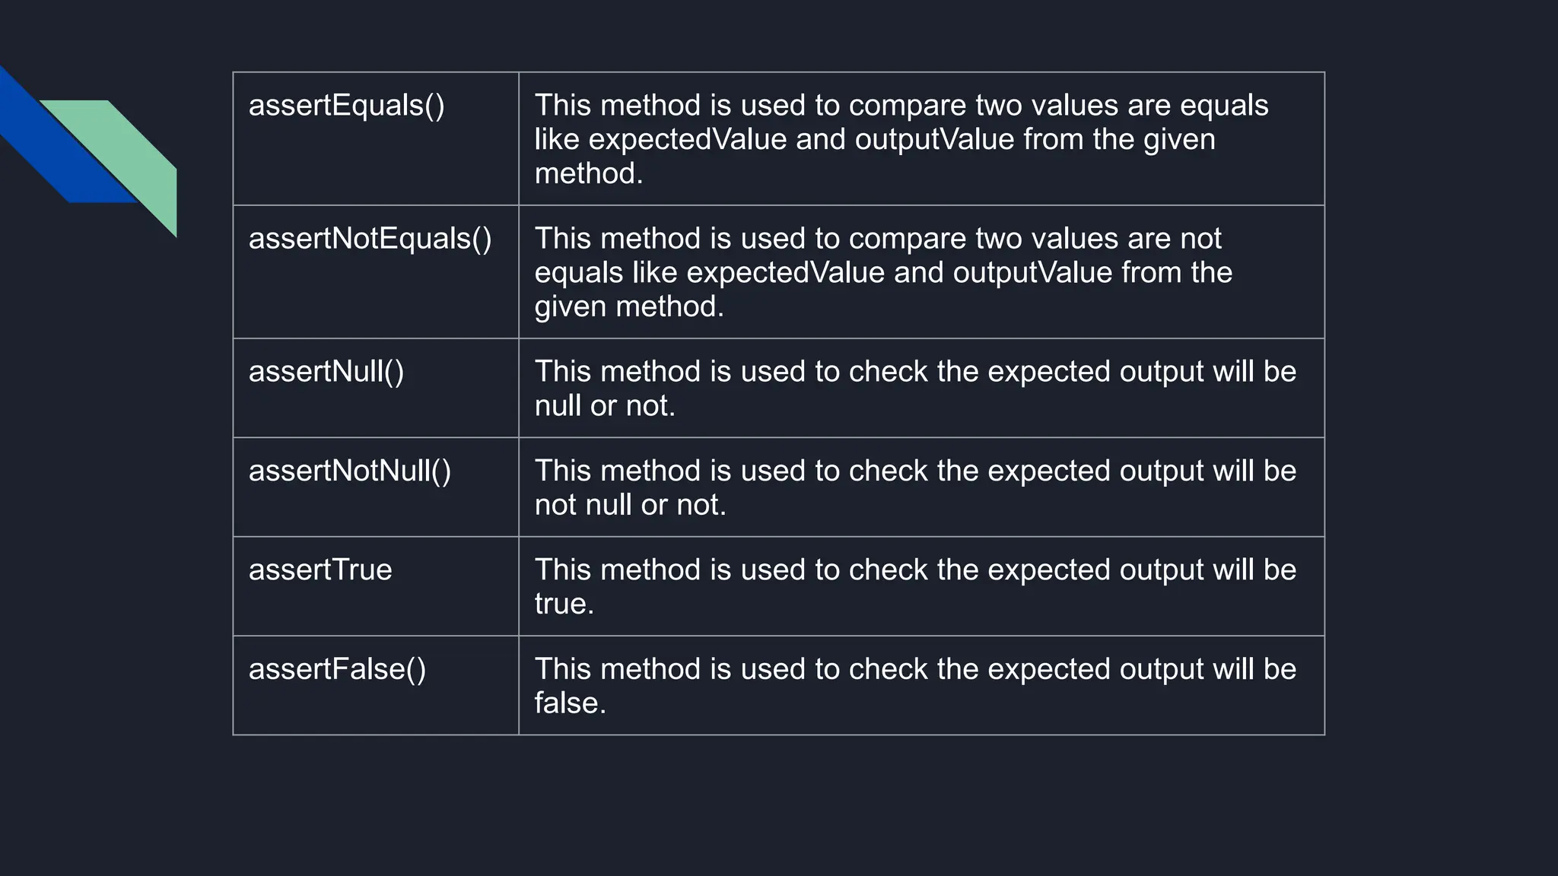Image resolution: width=1558 pixels, height=876 pixels.
Task: Click the assertNull() method name cell
Action: coord(326,372)
